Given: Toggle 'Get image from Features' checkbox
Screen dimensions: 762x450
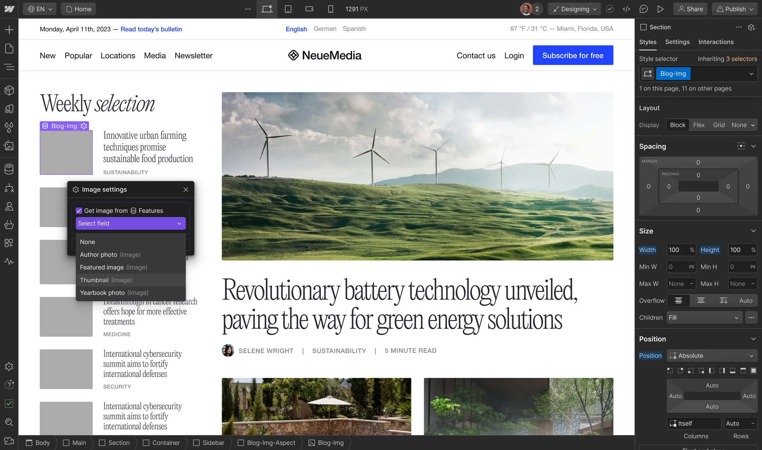Looking at the screenshot, I should (79, 211).
